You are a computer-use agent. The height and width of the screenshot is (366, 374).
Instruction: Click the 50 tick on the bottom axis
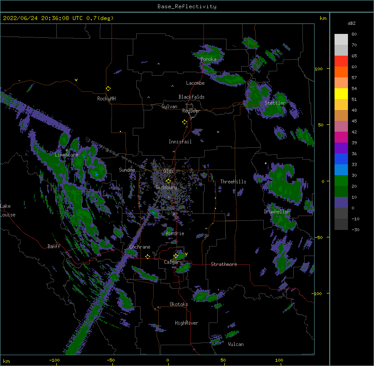[223, 360]
